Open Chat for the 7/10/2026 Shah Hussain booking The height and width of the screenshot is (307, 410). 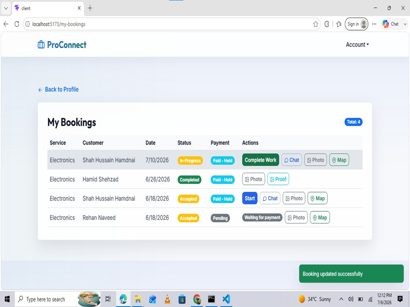[292, 160]
